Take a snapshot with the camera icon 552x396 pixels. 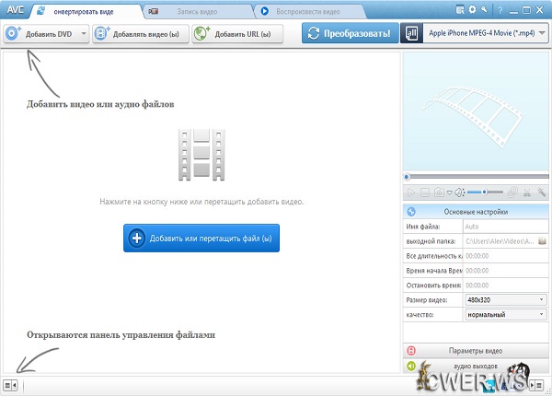pyautogui.click(x=439, y=192)
